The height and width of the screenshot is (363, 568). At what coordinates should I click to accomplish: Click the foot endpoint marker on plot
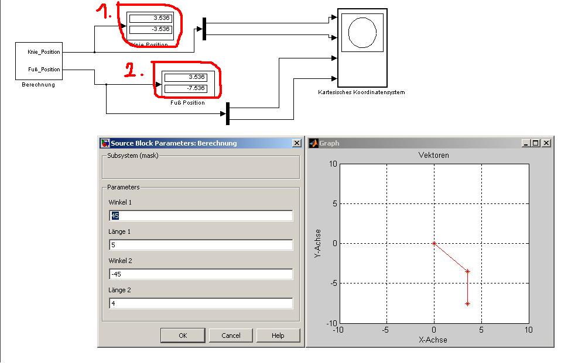(467, 303)
